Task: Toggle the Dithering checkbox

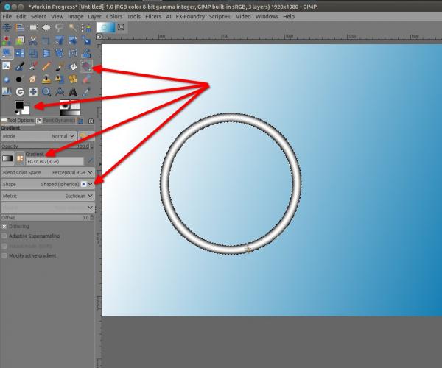Action: (4, 227)
